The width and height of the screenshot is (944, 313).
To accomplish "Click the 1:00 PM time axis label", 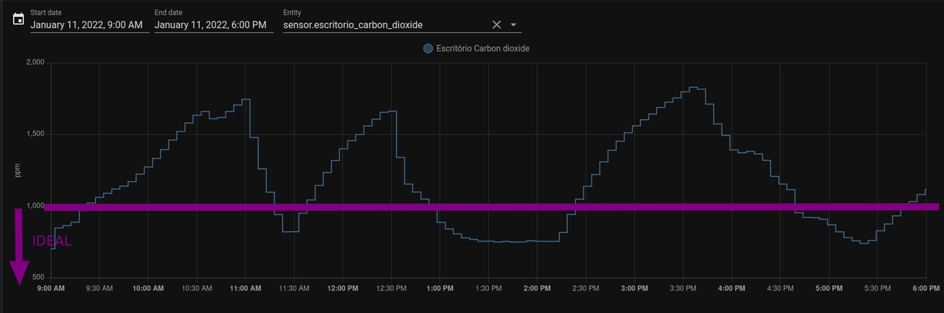I will (x=440, y=289).
